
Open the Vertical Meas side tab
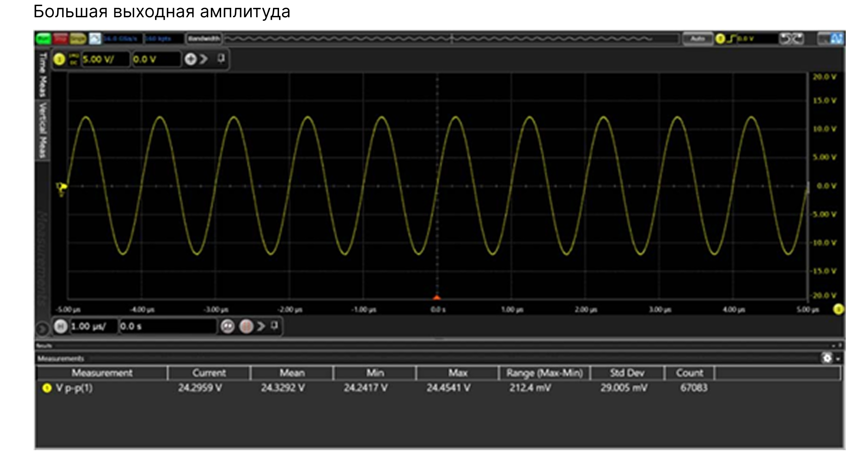(x=43, y=131)
